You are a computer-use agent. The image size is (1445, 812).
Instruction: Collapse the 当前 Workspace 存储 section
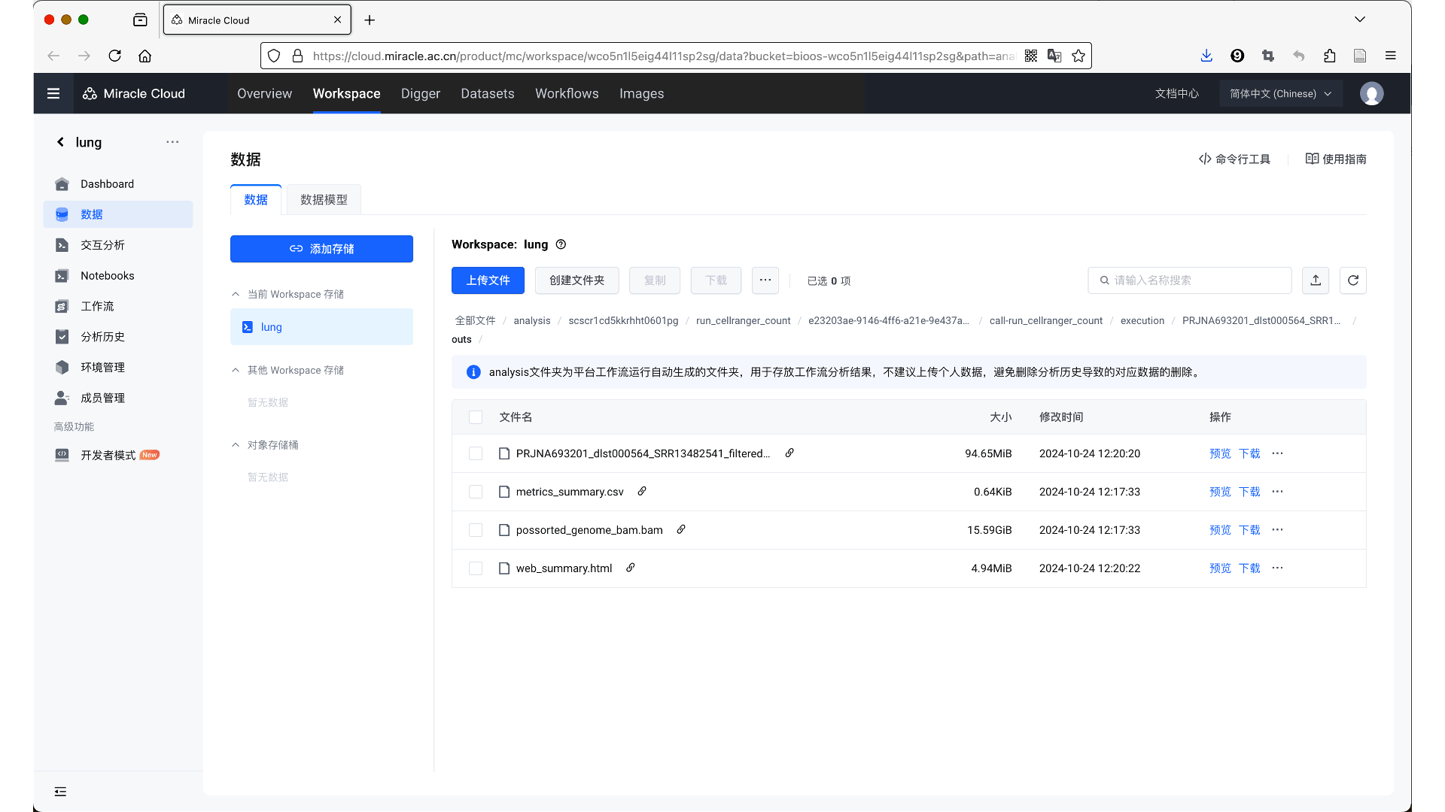pyautogui.click(x=236, y=295)
